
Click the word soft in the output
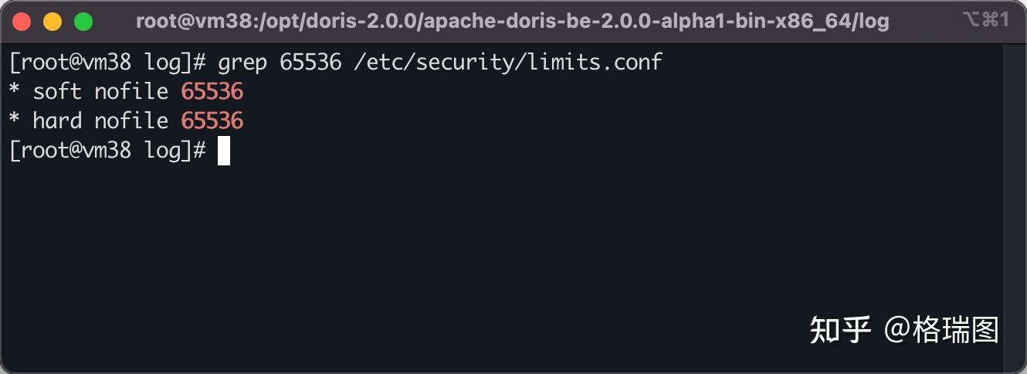point(57,91)
